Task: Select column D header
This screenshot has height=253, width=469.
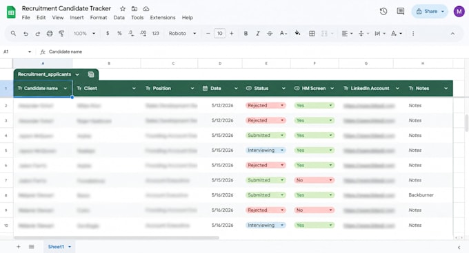Action: point(220,63)
